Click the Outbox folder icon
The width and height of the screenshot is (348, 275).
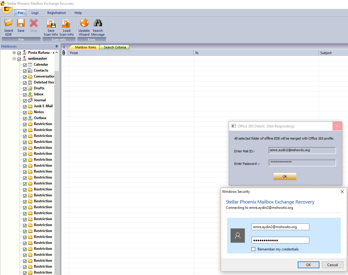pos(30,118)
